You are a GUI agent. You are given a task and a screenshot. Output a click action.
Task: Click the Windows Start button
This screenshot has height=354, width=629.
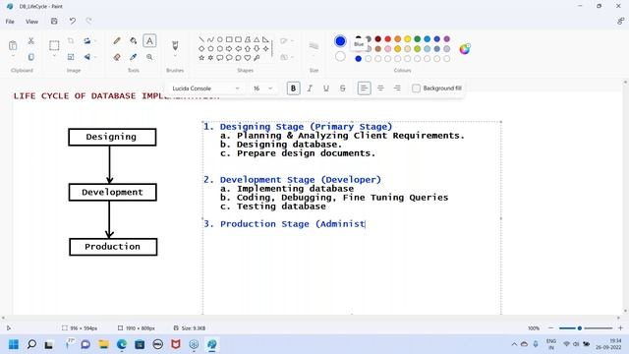pos(14,344)
